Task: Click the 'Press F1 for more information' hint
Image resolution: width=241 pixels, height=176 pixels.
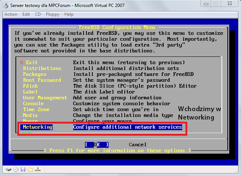Action: pyautogui.click(x=117, y=151)
